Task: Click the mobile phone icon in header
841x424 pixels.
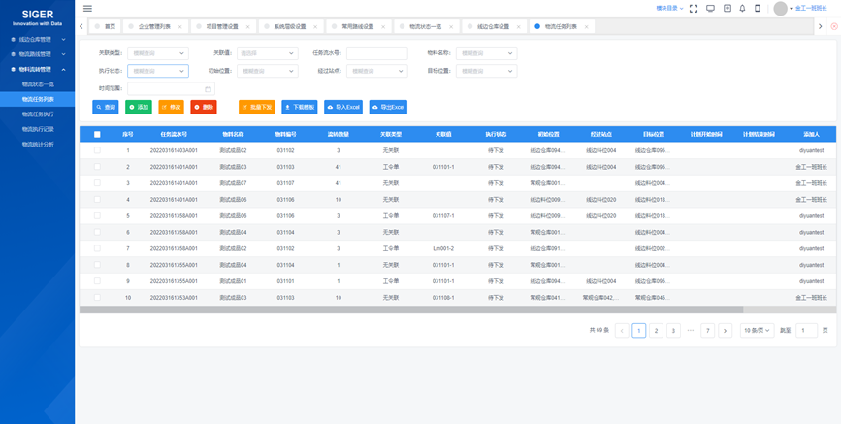Action: [758, 8]
